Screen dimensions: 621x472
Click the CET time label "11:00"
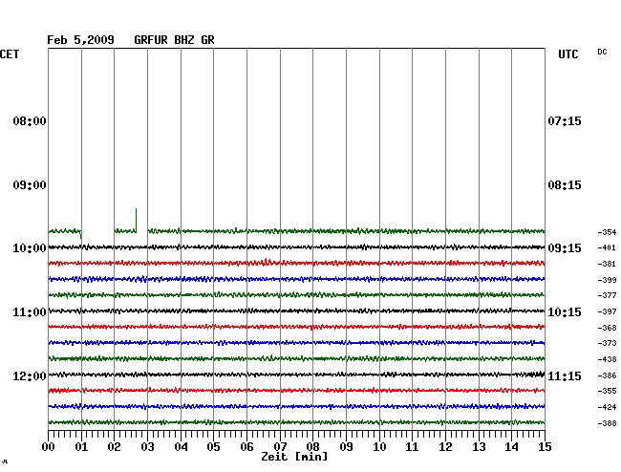point(30,312)
